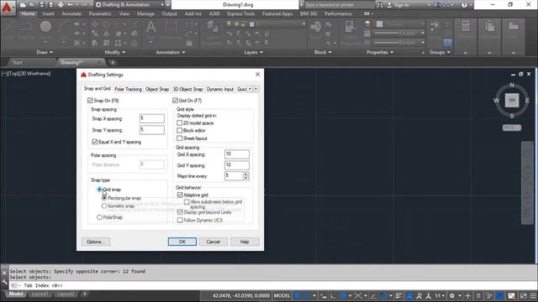Click the Snap X spacing input field

coord(152,118)
